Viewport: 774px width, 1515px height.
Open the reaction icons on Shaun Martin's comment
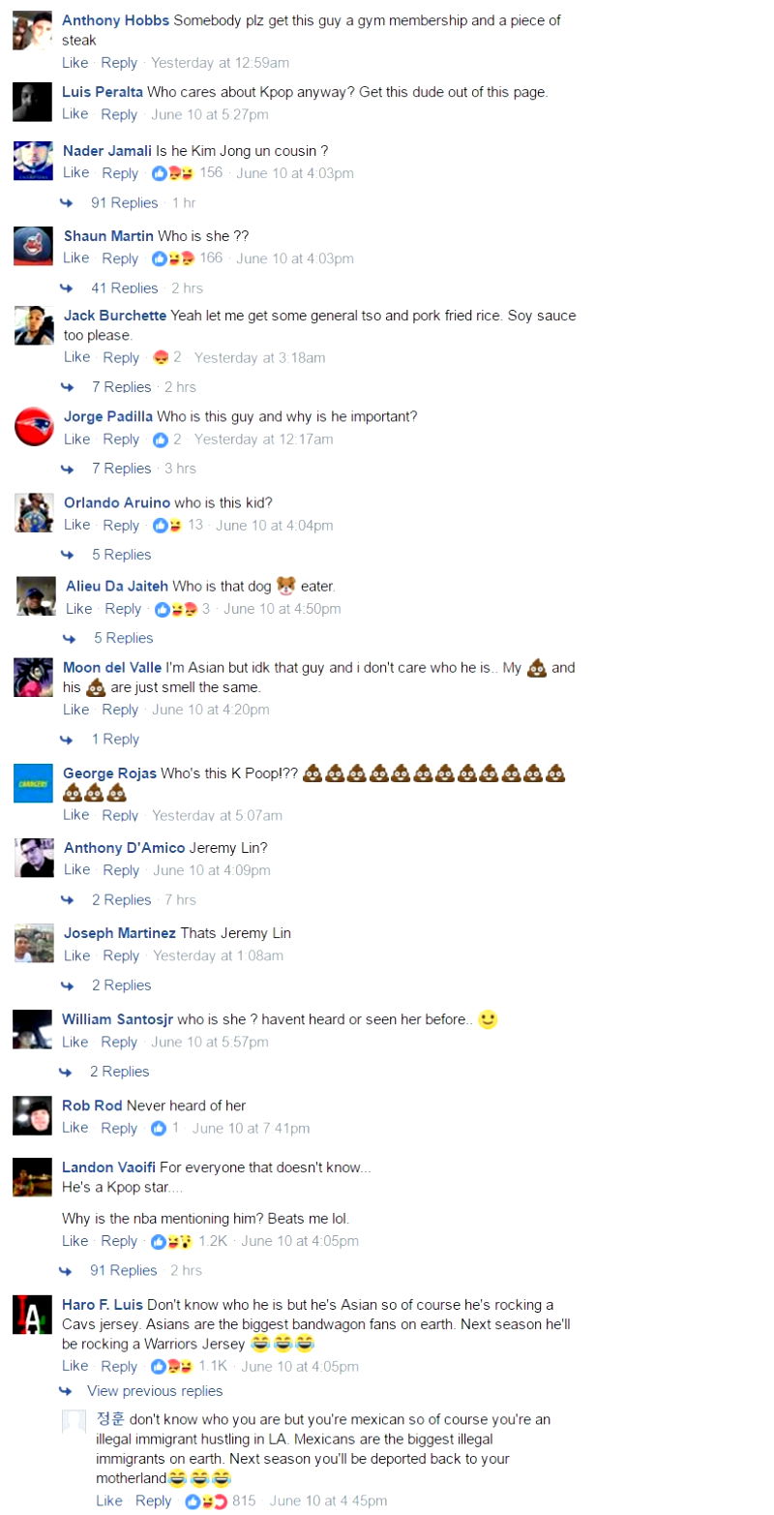click(x=173, y=258)
